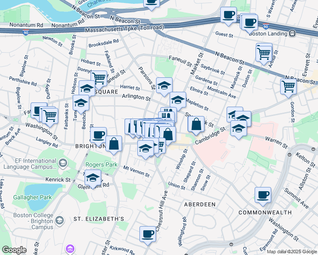318x255 pixels.
Task: Select the Boston College Brighton Campus icon
Action: [x=60, y=220]
